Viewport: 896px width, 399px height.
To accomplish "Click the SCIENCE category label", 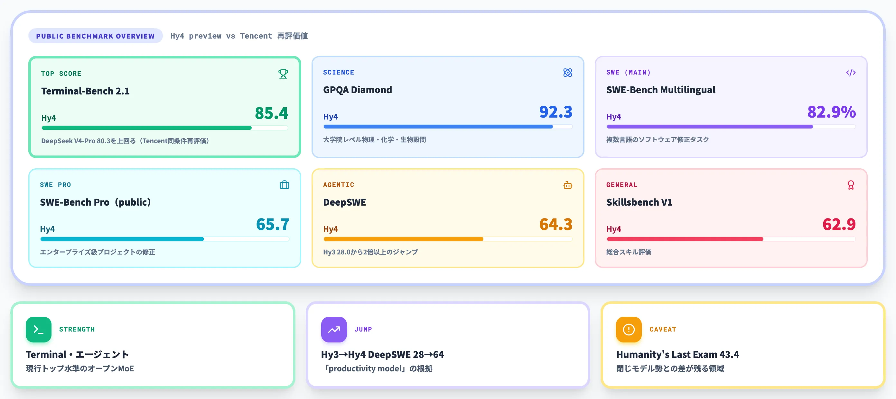I will [339, 72].
